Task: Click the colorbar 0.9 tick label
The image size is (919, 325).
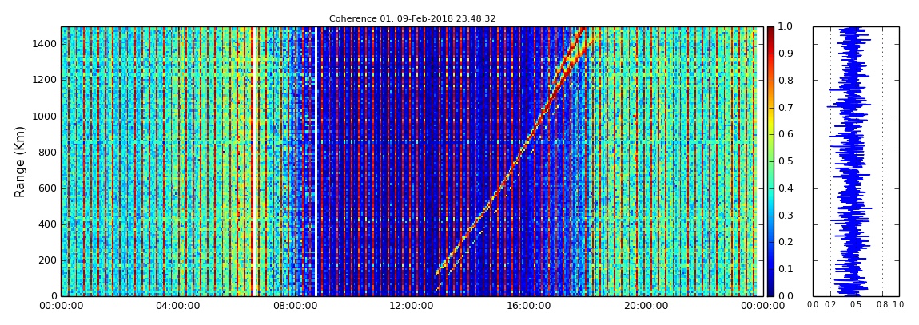Action: (x=784, y=54)
